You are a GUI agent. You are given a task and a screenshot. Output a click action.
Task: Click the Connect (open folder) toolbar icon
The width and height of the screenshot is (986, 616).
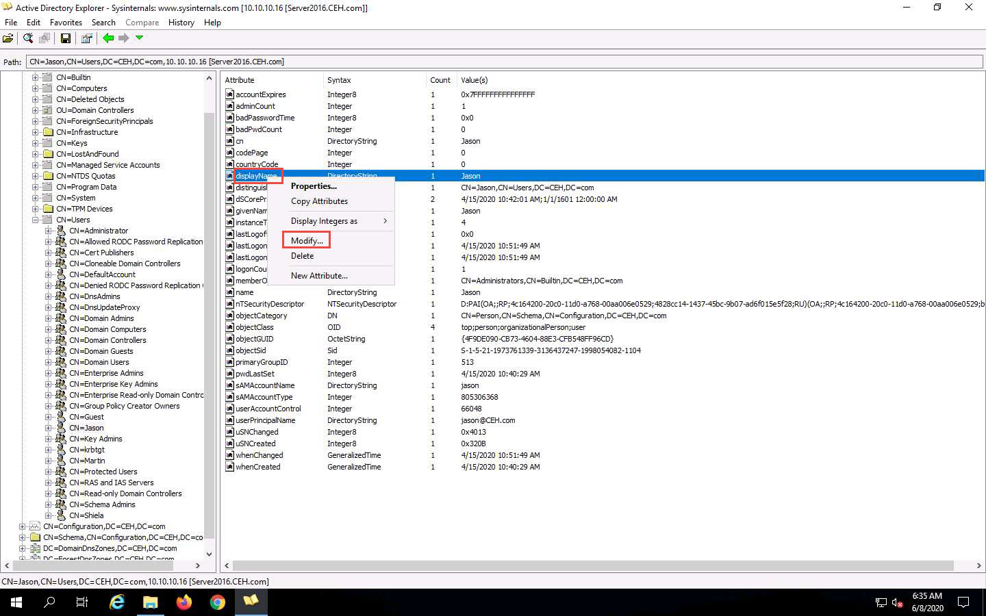click(x=8, y=38)
